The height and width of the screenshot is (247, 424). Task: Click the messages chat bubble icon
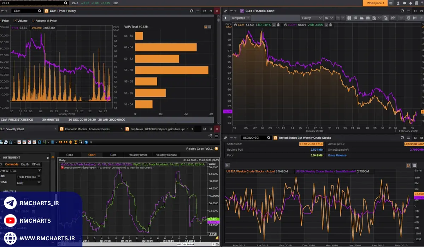click(x=404, y=3)
